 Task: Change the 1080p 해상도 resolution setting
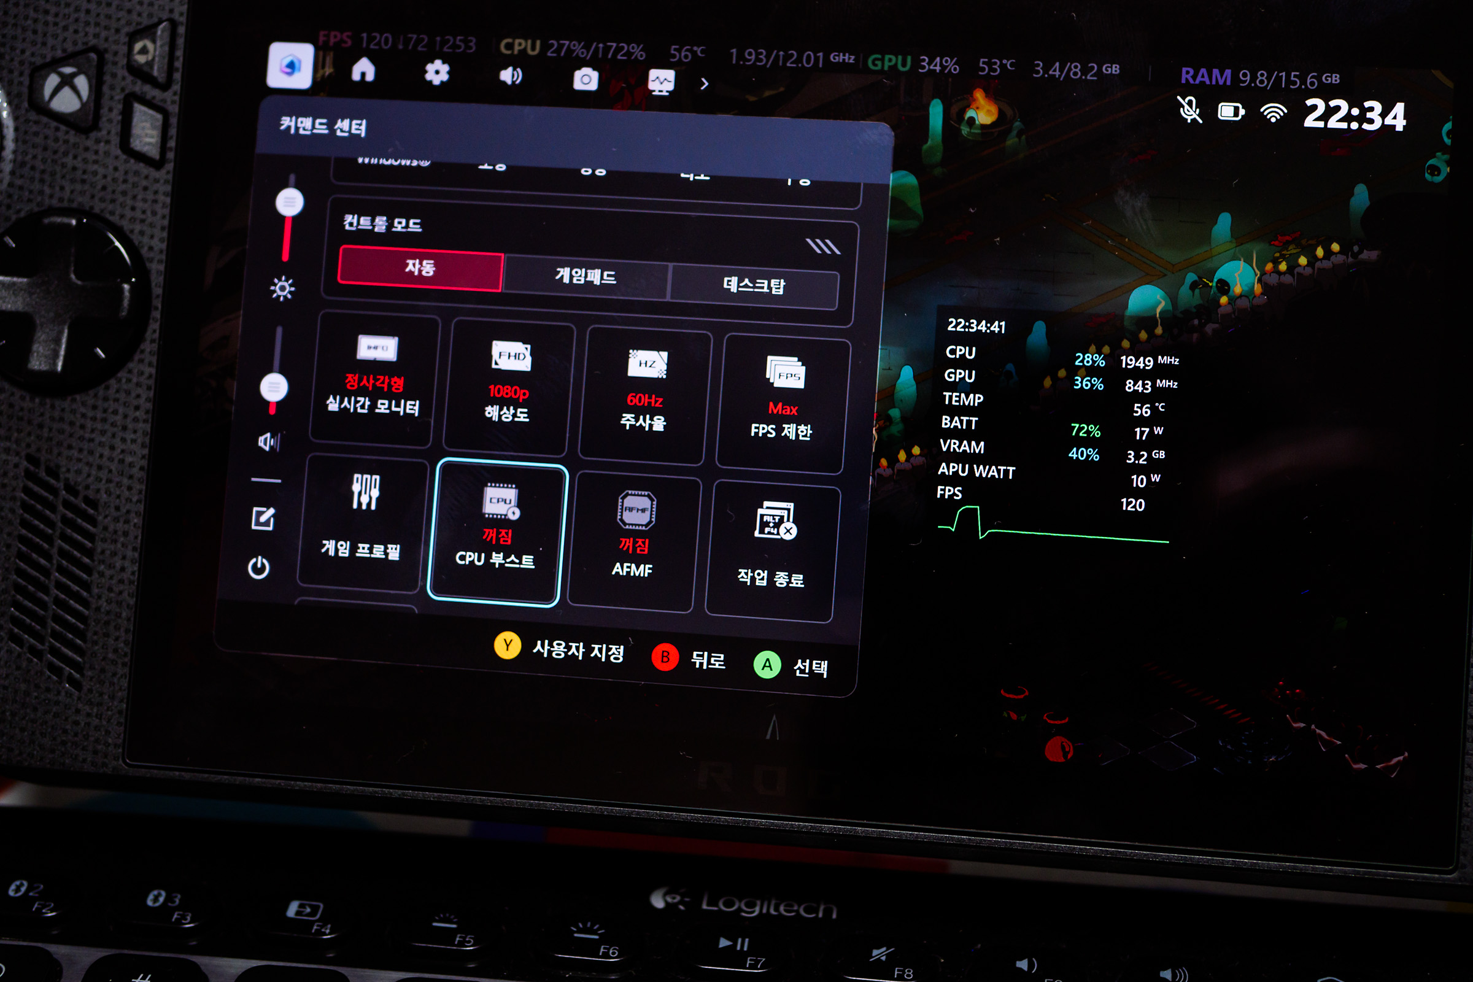point(509,389)
